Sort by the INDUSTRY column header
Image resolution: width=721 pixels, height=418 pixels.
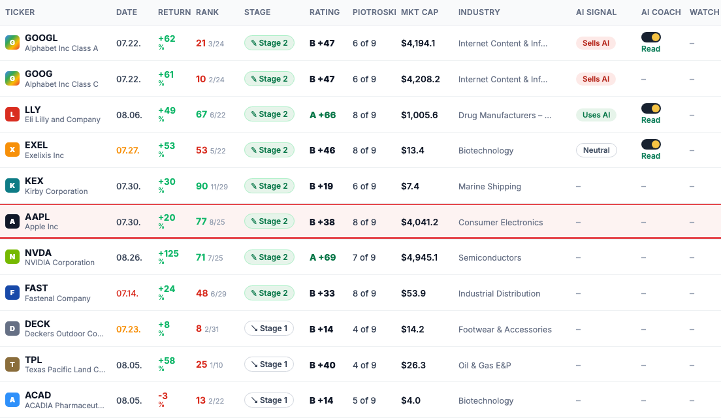tap(479, 12)
